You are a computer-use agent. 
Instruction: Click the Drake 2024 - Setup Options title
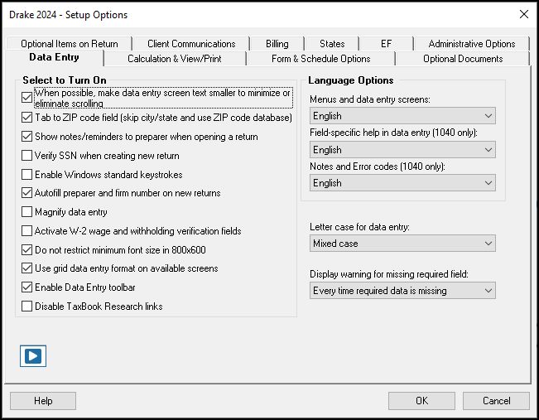(x=68, y=15)
